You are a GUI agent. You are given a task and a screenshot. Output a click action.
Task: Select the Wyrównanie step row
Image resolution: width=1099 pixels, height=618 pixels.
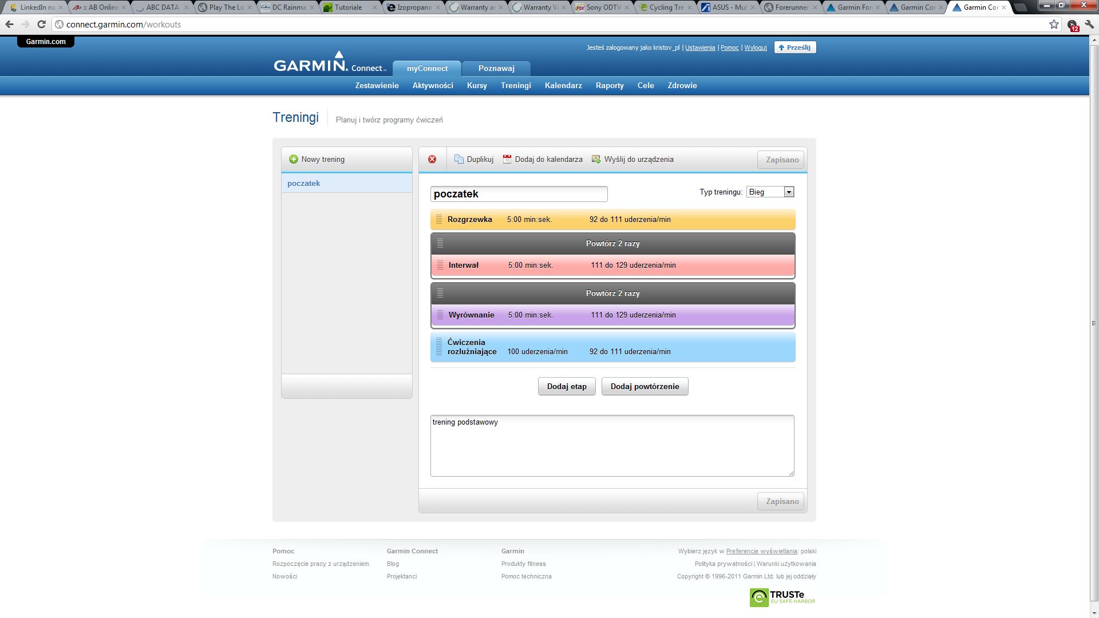pyautogui.click(x=612, y=315)
